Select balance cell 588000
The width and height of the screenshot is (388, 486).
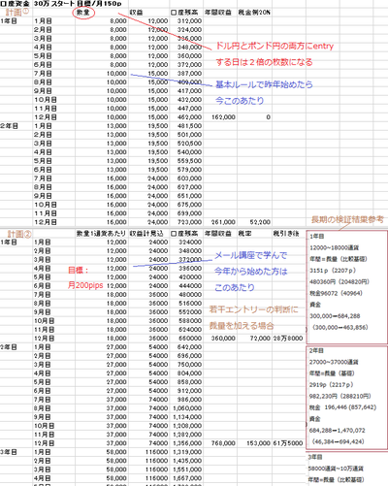click(x=190, y=321)
